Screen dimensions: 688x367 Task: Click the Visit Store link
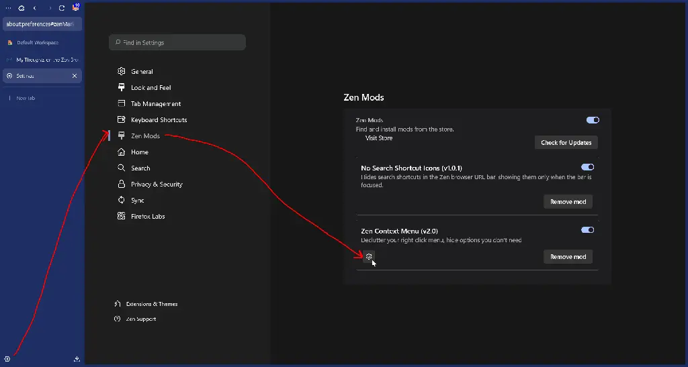point(379,138)
